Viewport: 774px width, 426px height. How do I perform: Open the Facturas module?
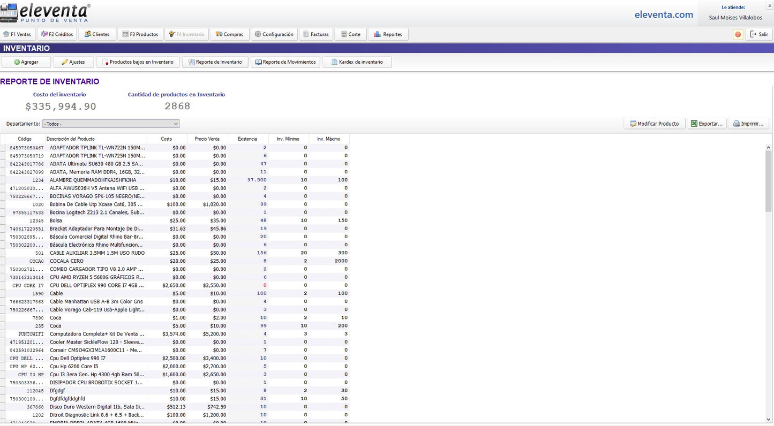click(x=316, y=34)
